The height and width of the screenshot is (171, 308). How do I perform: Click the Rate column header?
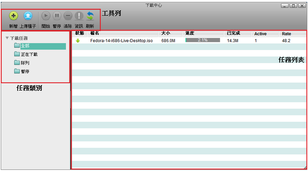tap(287, 34)
